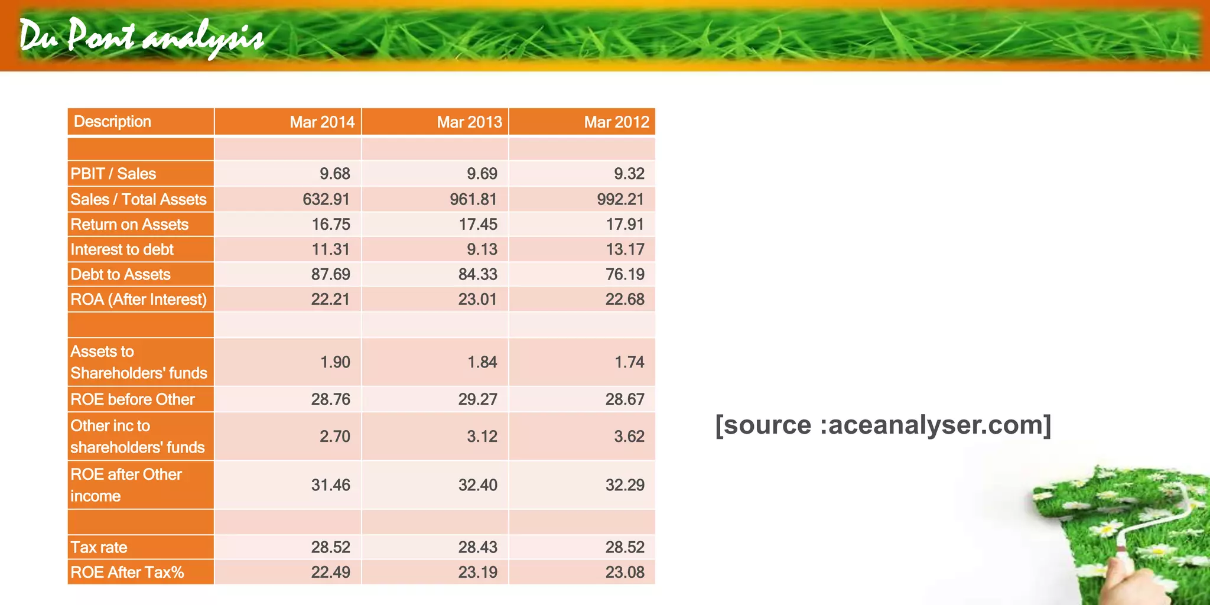Select Return on Assets value 16.75
Image resolution: width=1210 pixels, height=605 pixels.
(x=331, y=225)
